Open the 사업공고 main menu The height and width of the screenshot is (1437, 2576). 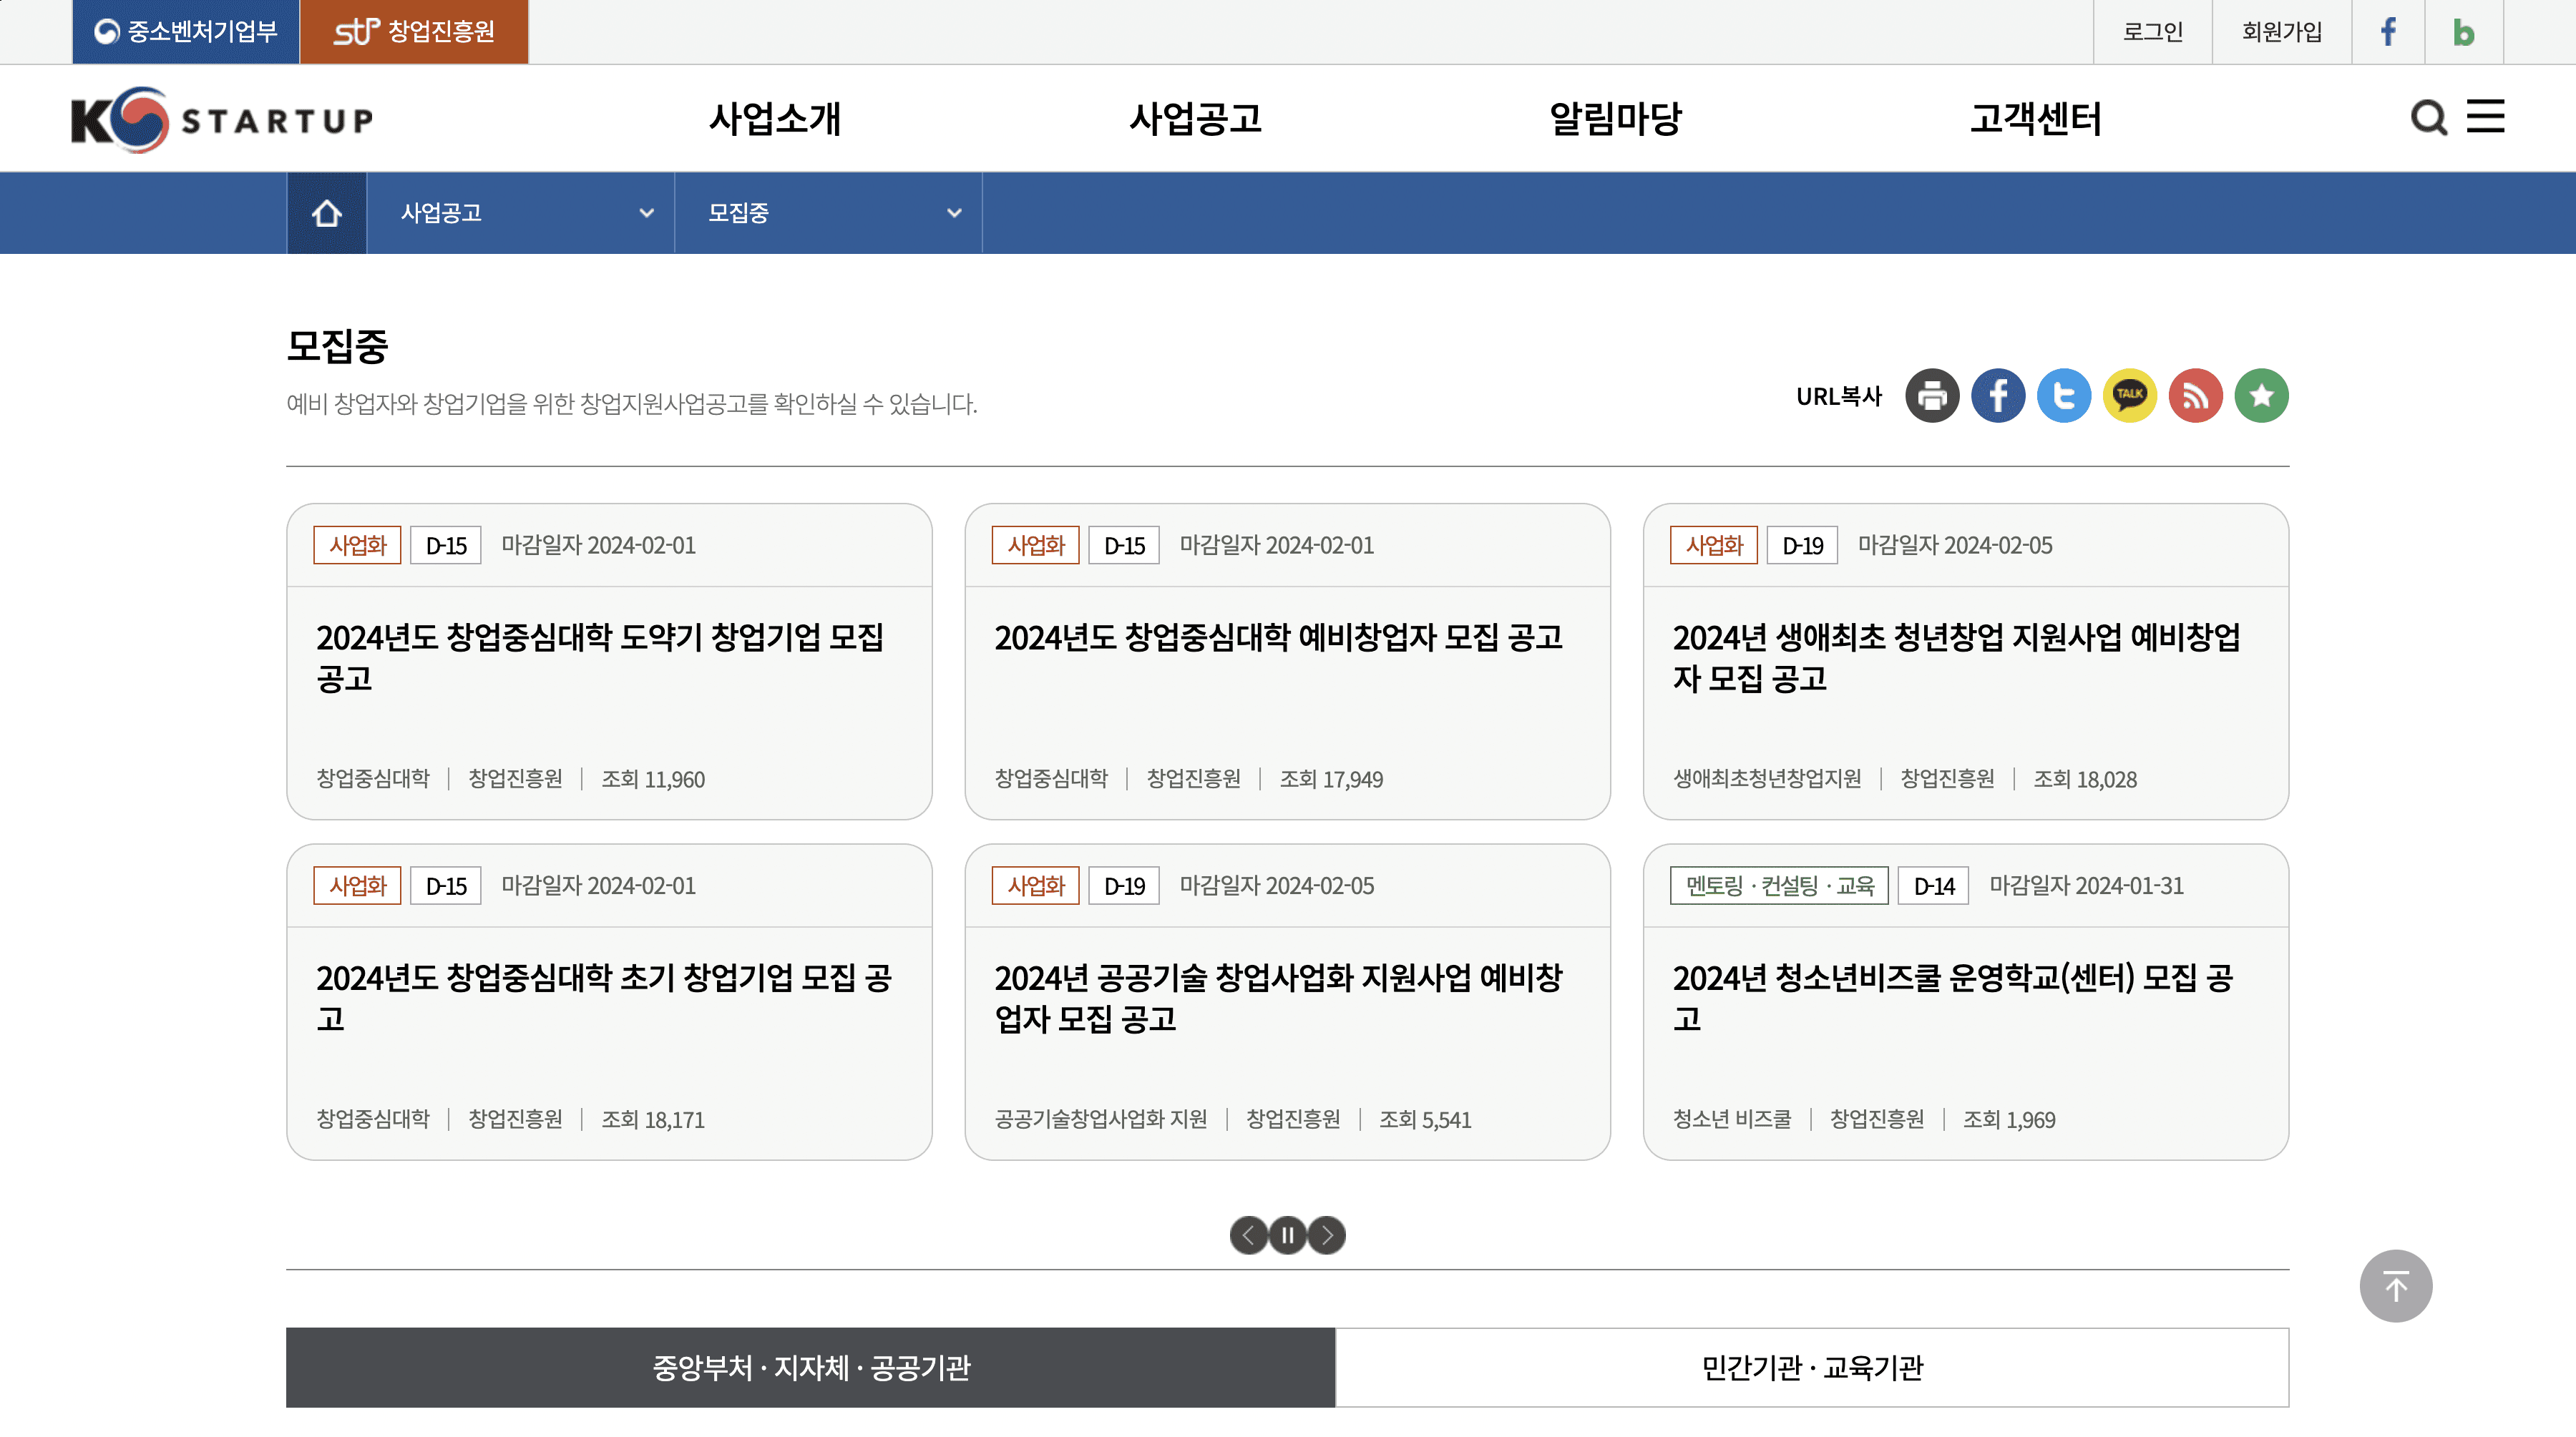pyautogui.click(x=1195, y=119)
